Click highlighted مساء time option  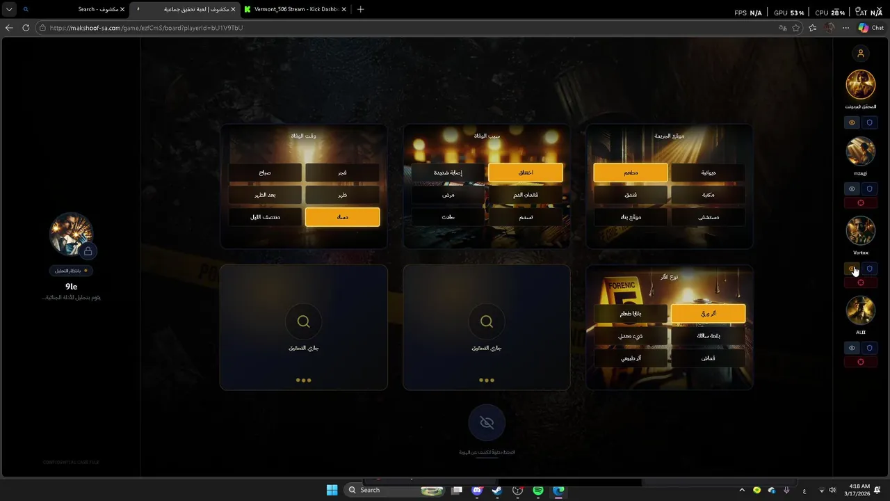[x=342, y=217]
